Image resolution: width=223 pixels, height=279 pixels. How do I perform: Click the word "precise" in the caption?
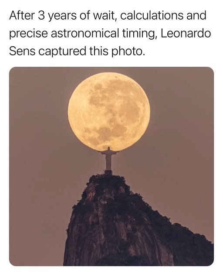(x=28, y=34)
